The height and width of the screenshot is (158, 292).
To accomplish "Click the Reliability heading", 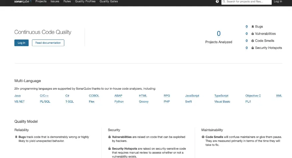I will pos(21,130).
